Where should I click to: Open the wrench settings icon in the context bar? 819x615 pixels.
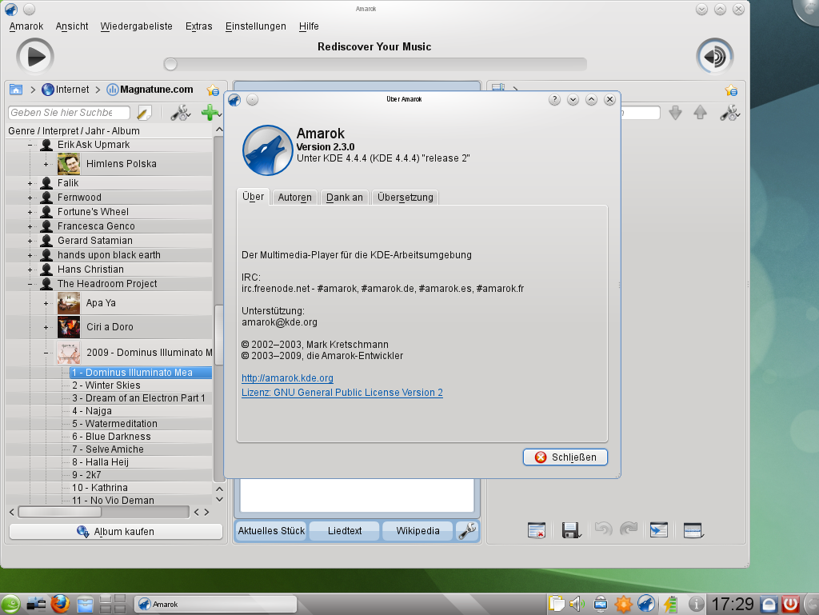[x=466, y=530]
